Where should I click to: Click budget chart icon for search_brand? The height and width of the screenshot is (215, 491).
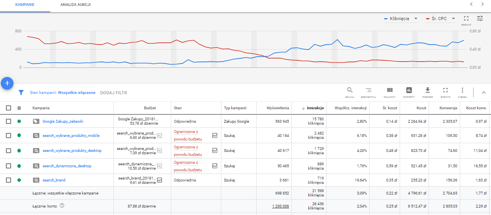point(160,180)
